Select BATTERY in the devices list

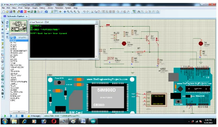pos(14,55)
